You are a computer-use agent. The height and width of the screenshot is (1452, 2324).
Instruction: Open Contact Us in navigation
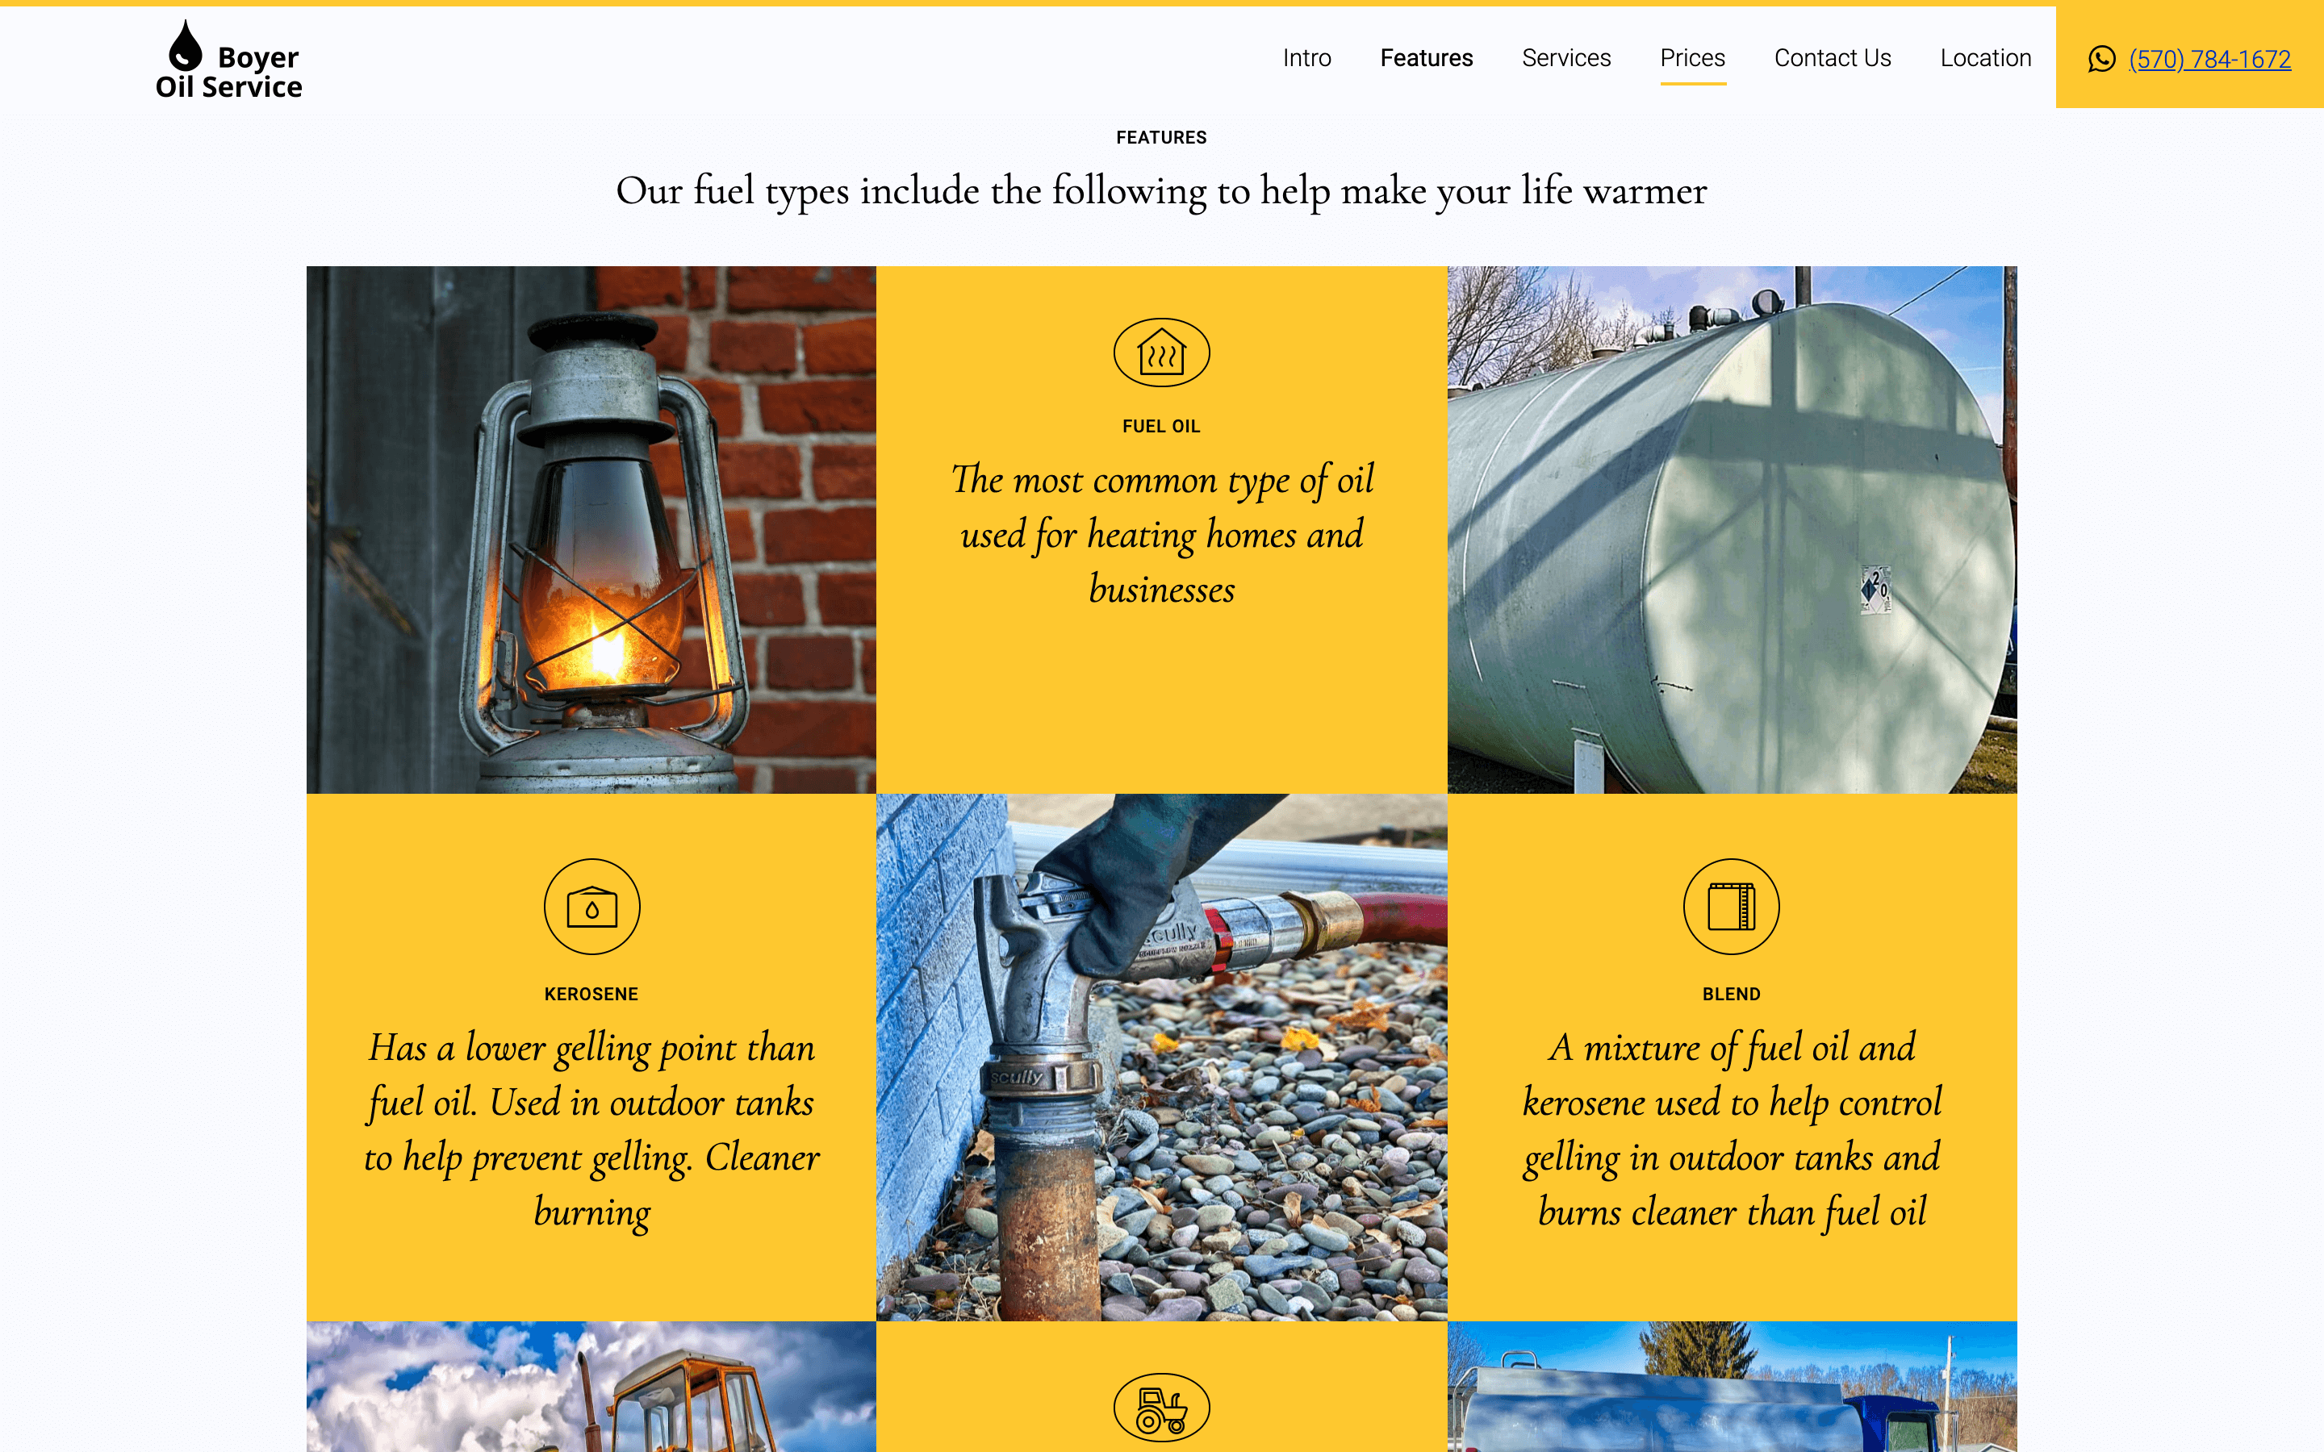tap(1833, 57)
